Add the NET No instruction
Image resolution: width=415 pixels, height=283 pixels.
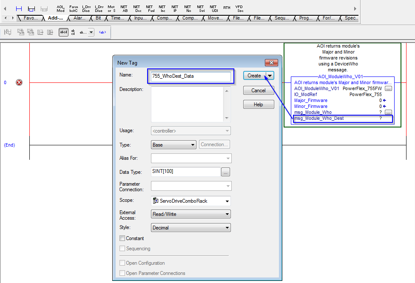tap(188, 9)
